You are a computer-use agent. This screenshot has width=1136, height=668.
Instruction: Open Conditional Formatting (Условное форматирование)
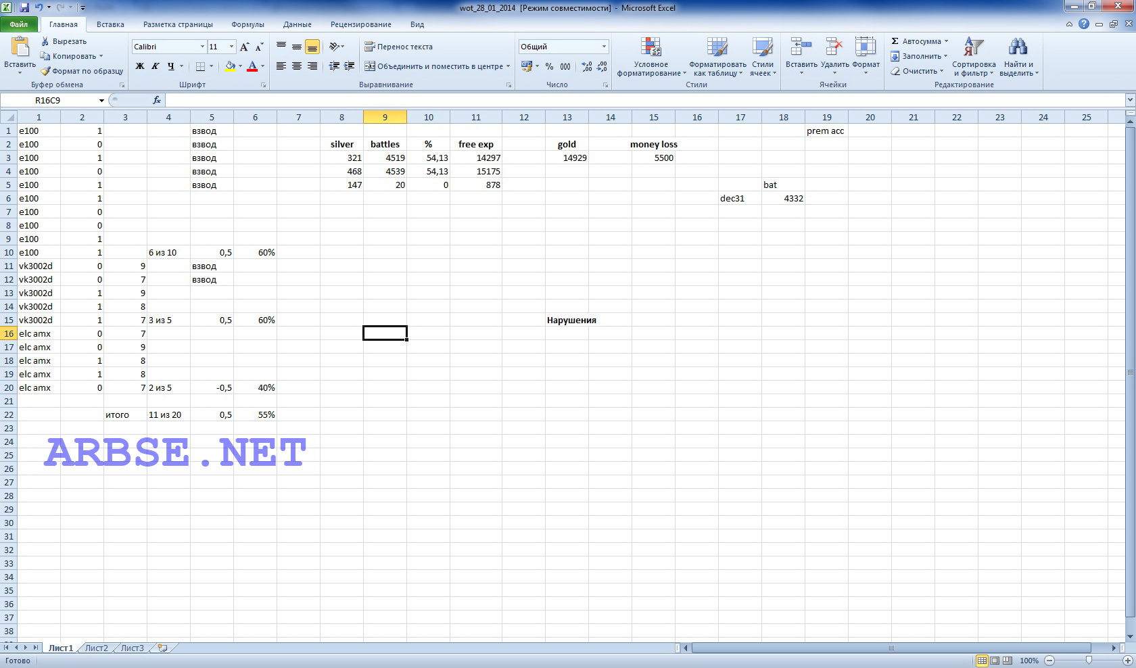pos(651,57)
